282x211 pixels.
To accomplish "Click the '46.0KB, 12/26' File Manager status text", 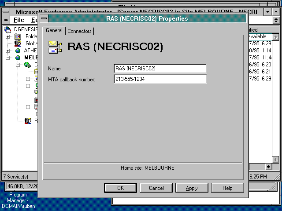I will click(22, 186).
